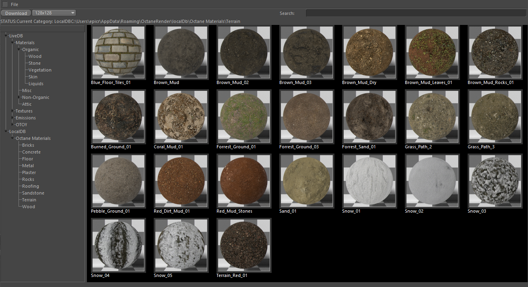Click the Snow_03 material thumbnail
The height and width of the screenshot is (287, 528).
(x=495, y=181)
